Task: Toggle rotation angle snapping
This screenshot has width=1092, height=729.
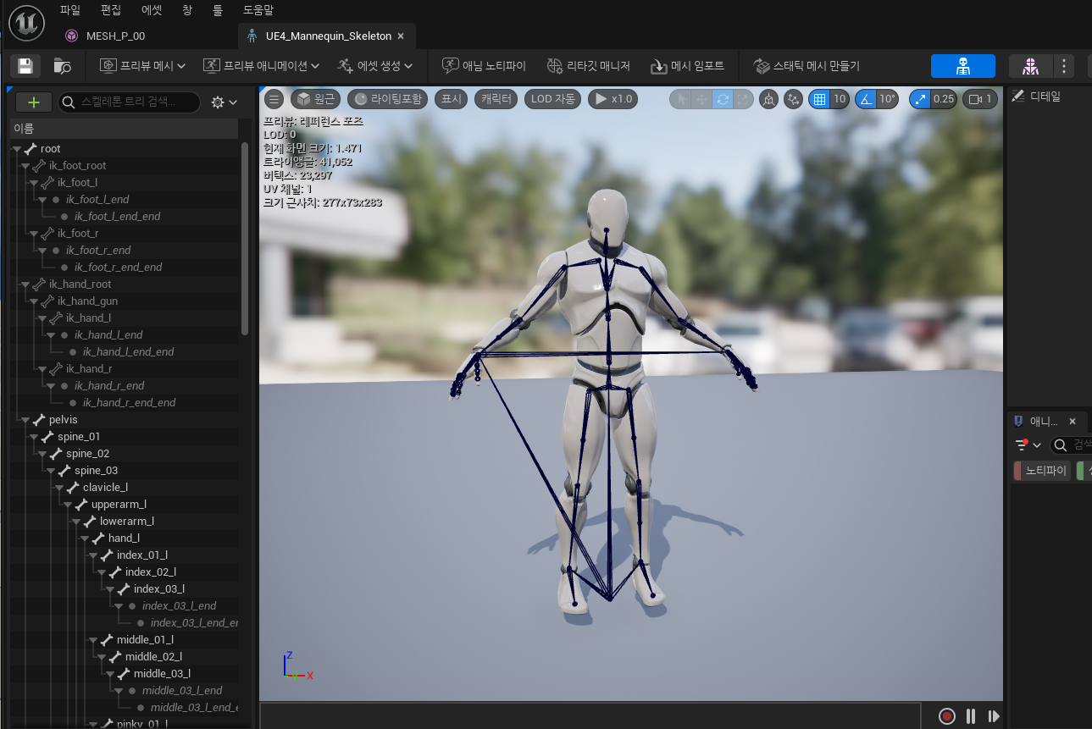Action: click(x=865, y=99)
